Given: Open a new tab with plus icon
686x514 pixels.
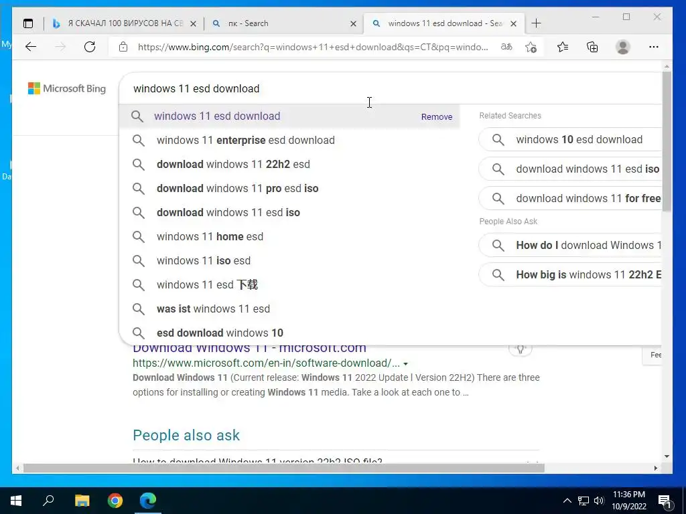Looking at the screenshot, I should tap(537, 23).
